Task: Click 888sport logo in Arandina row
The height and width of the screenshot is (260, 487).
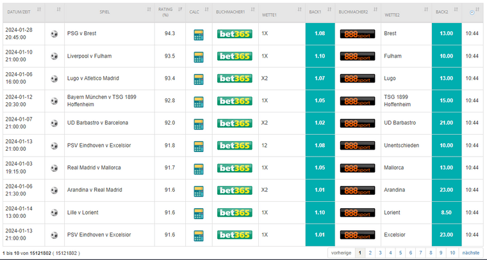Action: pos(358,190)
